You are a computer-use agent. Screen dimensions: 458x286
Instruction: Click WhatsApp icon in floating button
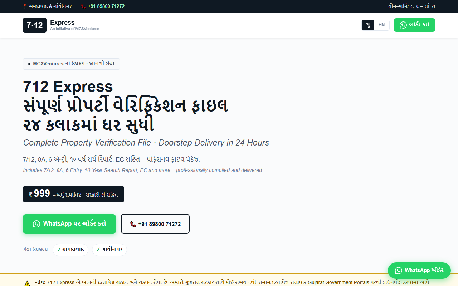399,271
